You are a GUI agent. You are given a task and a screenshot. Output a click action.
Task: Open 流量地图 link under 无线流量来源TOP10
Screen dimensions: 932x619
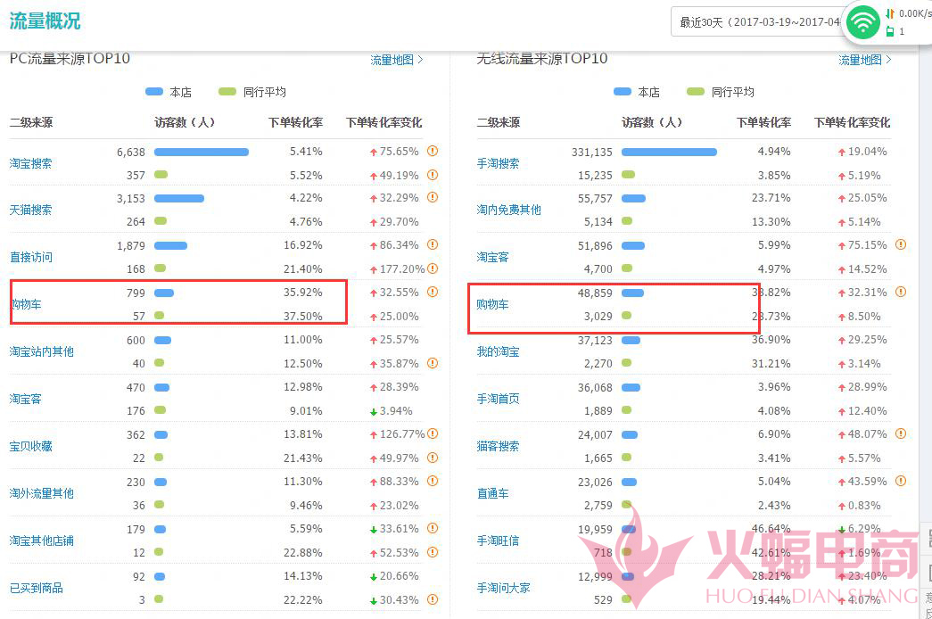[865, 60]
